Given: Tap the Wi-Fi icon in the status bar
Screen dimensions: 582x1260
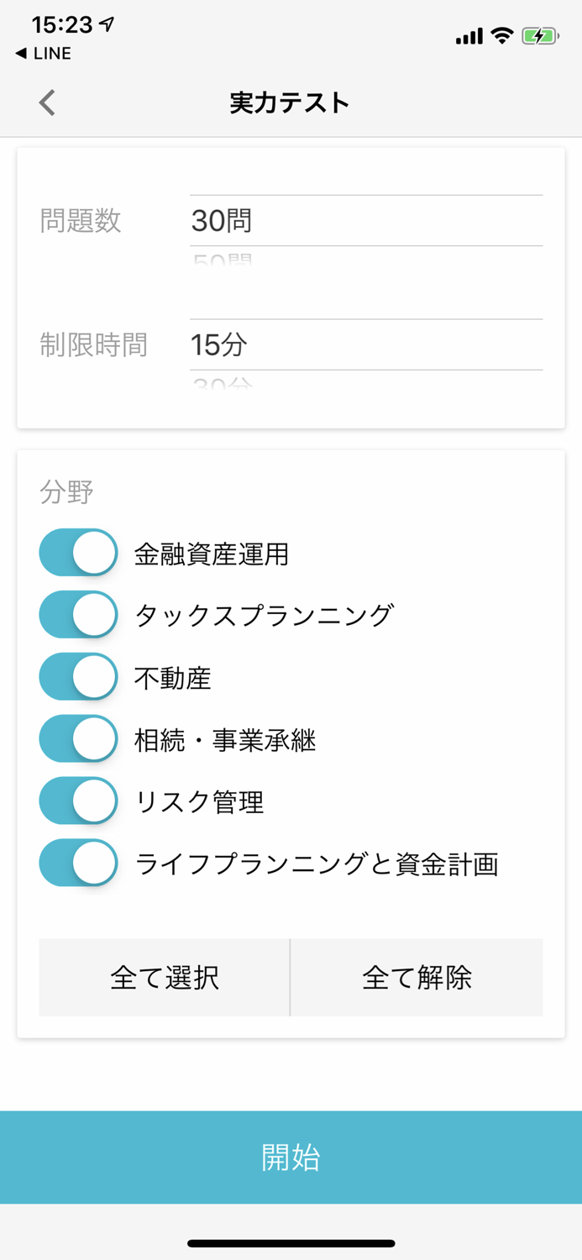Looking at the screenshot, I should pos(500,36).
